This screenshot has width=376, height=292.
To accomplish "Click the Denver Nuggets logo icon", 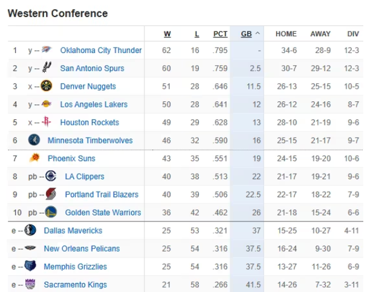I will tap(47, 86).
